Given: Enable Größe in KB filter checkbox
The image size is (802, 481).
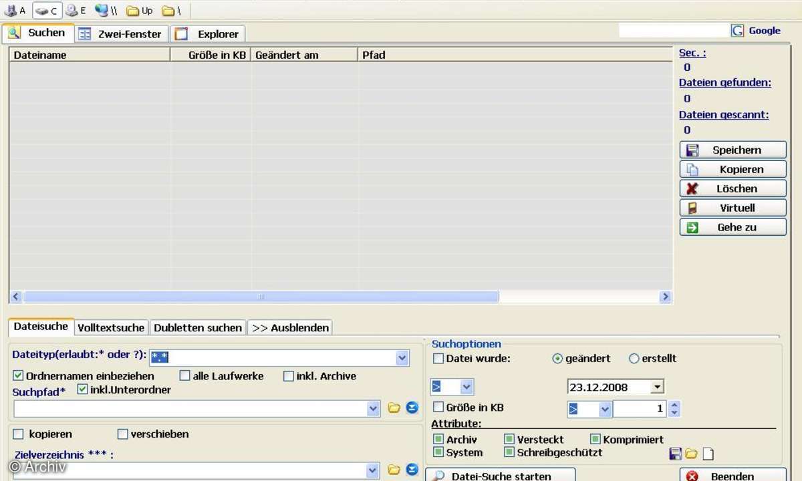Looking at the screenshot, I should tap(438, 407).
